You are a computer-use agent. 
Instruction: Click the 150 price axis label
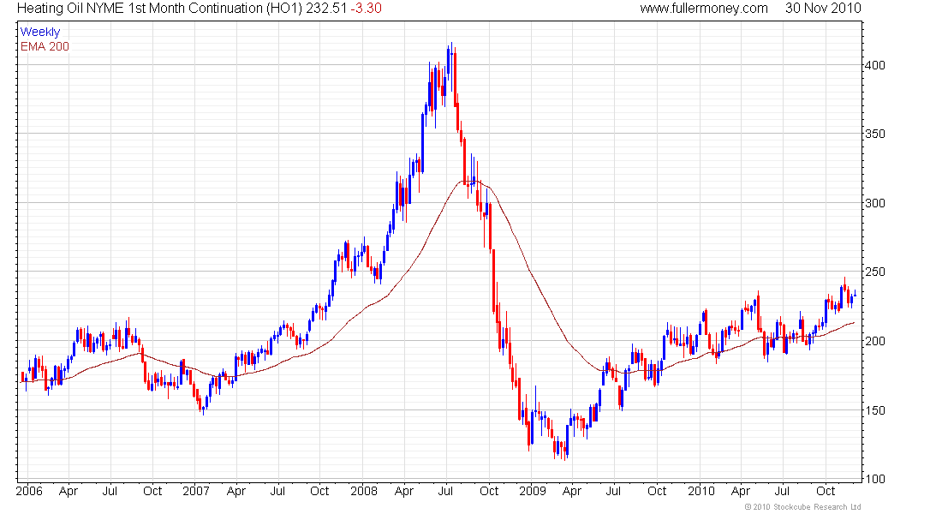point(874,410)
